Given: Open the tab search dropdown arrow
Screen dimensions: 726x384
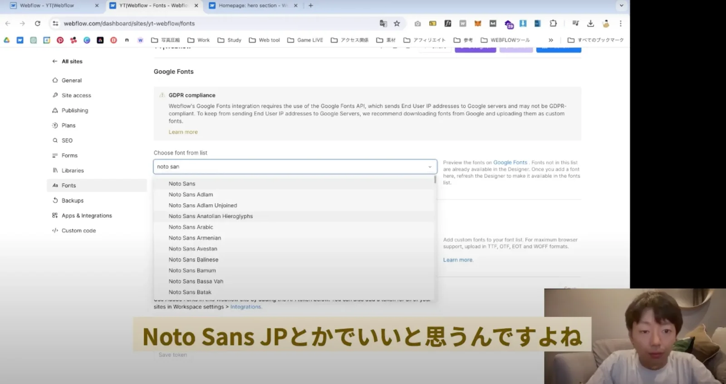Looking at the screenshot, I should coord(622,5).
